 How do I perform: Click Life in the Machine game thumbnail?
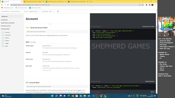click(166, 26)
